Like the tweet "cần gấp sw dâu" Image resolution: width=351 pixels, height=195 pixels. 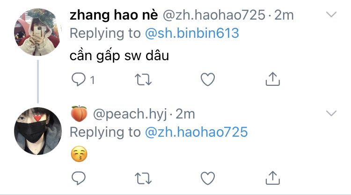[x=208, y=79]
